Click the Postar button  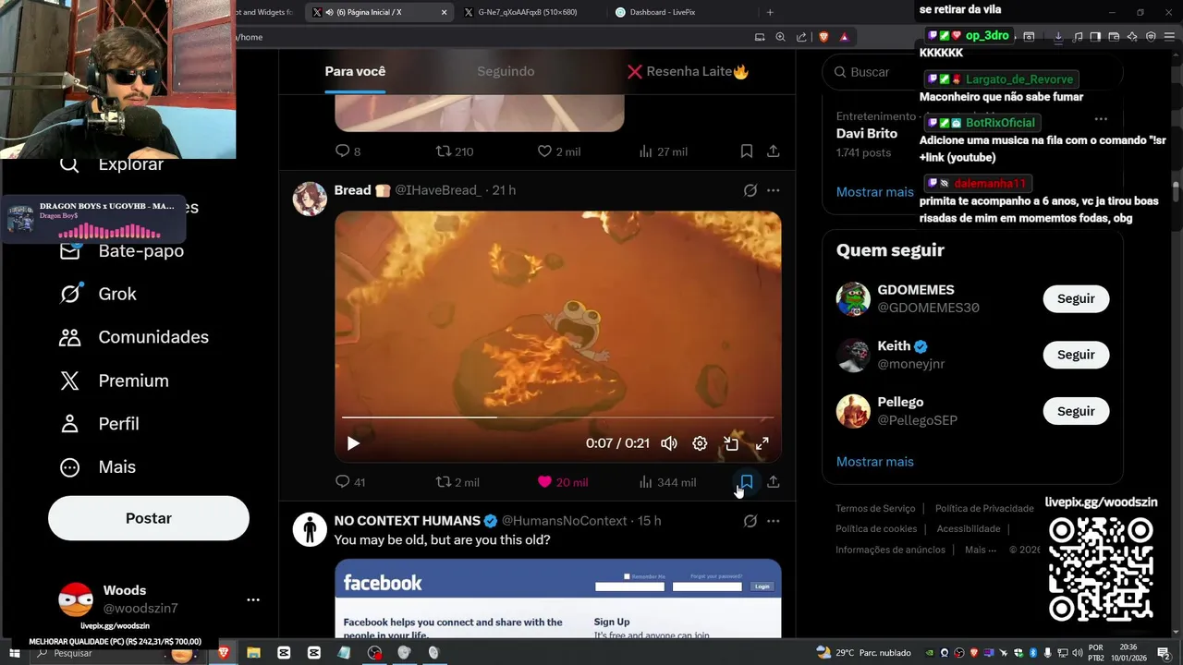(149, 518)
